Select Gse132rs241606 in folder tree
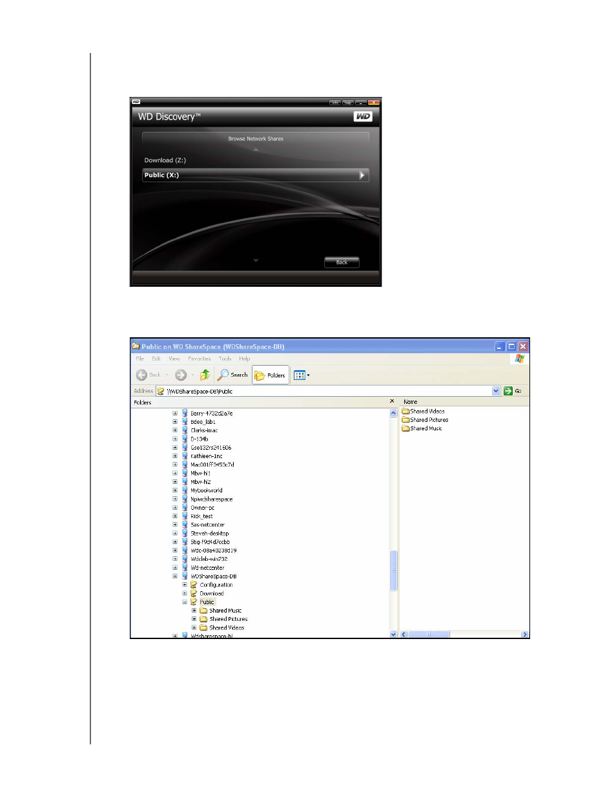 point(210,448)
